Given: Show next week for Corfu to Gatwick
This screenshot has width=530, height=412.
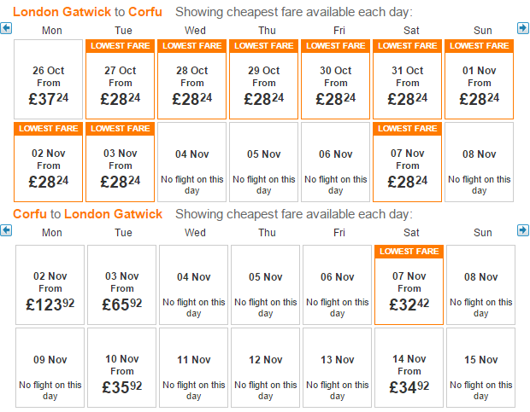Looking at the screenshot, I should point(523,230).
